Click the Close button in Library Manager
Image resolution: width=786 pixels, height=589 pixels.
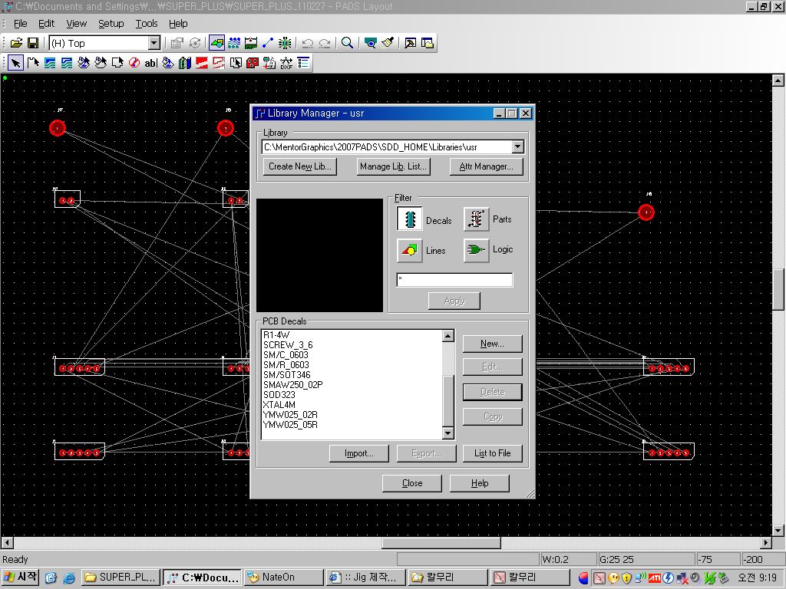pos(412,483)
